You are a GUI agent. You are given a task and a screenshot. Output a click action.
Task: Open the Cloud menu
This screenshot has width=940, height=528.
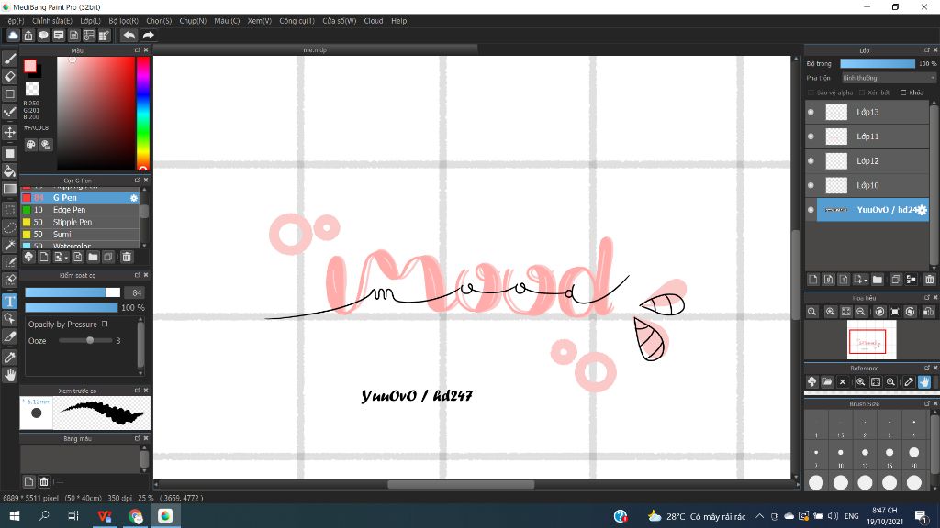tap(374, 21)
